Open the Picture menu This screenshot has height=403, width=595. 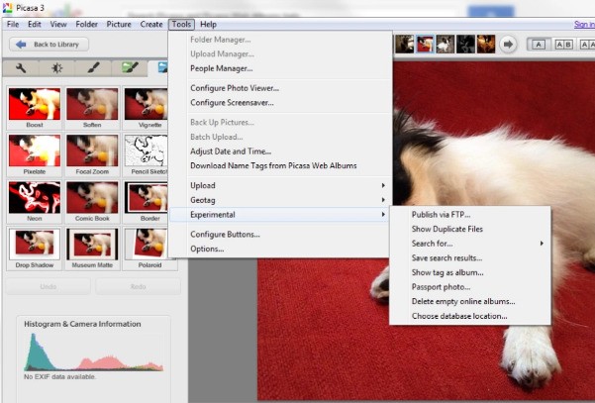pyautogui.click(x=118, y=24)
